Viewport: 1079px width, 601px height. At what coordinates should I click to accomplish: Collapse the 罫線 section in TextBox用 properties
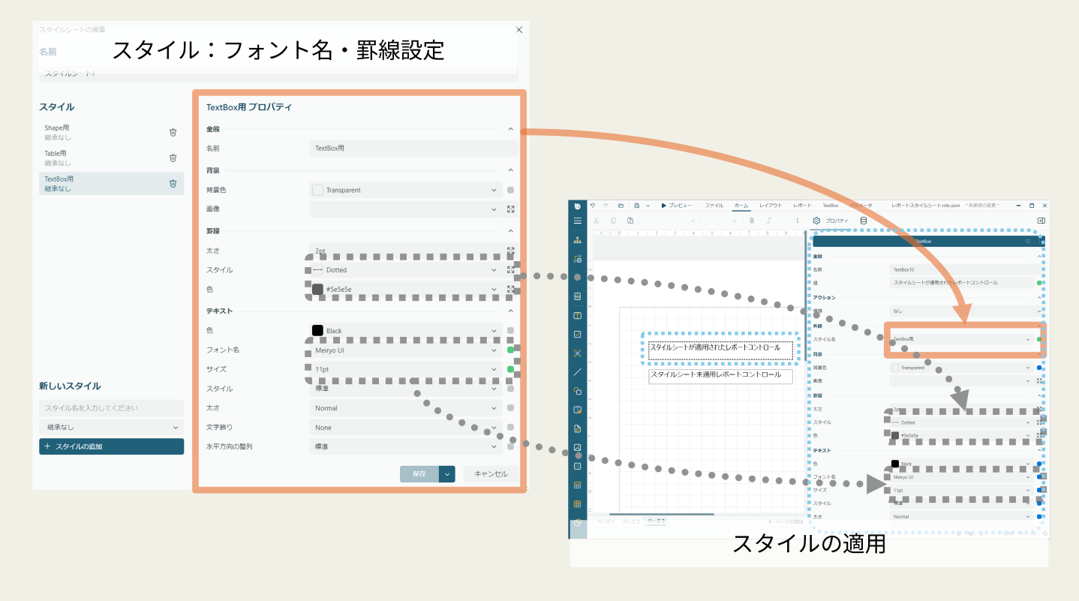pos(511,230)
